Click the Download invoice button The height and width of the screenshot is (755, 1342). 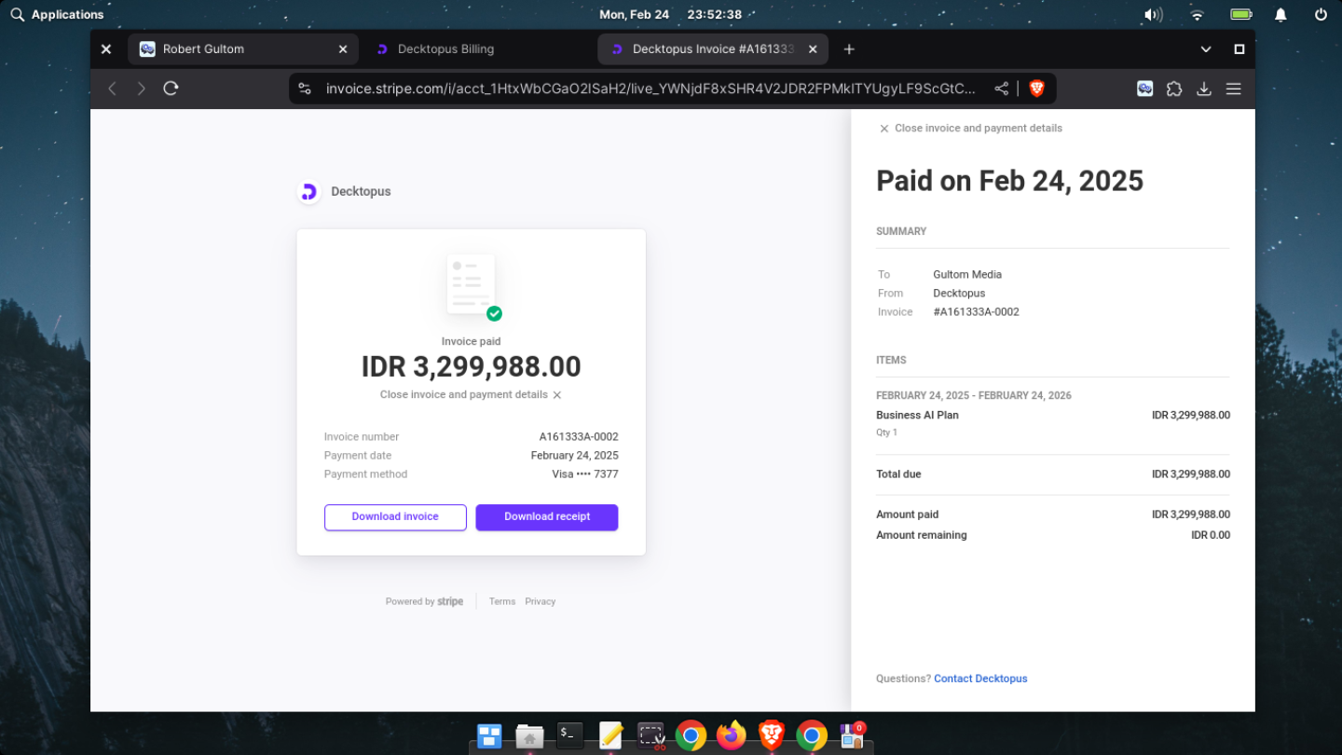coord(395,517)
